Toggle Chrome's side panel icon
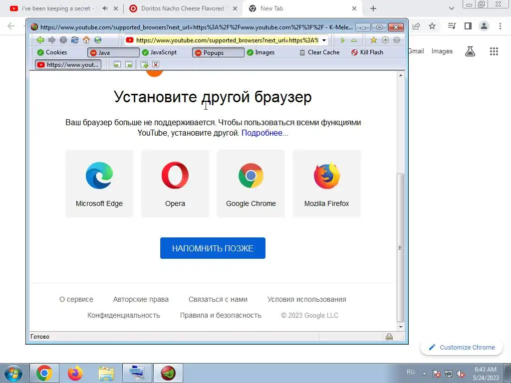 coord(468,26)
